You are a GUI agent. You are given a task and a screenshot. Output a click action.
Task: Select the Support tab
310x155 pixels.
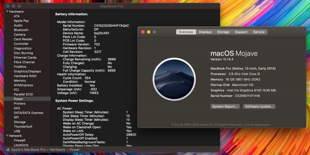point(241,32)
